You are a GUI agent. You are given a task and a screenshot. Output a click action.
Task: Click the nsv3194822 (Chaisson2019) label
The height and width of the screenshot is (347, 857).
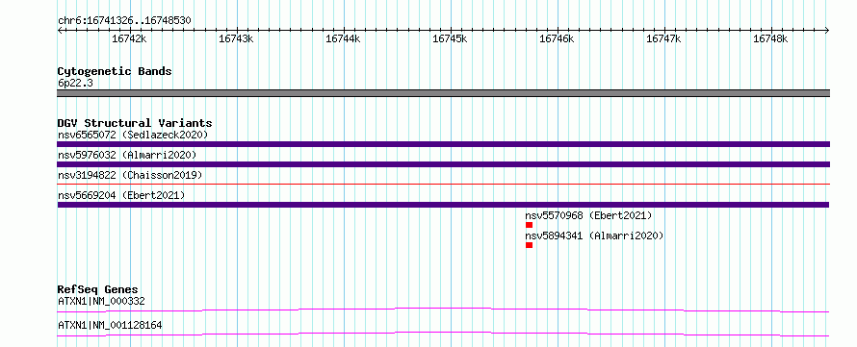click(x=130, y=175)
